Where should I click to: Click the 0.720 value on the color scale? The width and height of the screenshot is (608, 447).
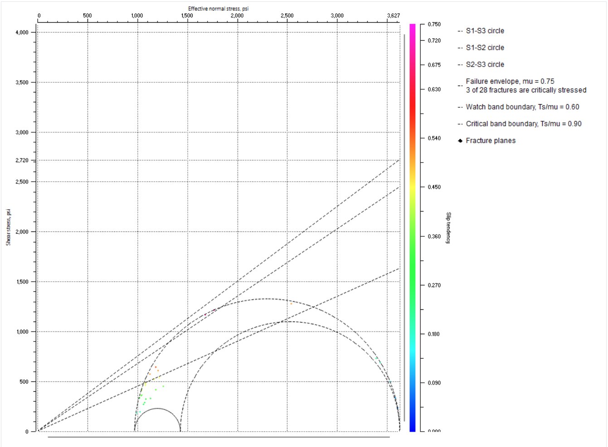point(434,41)
